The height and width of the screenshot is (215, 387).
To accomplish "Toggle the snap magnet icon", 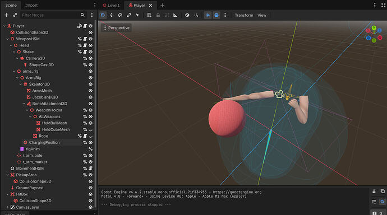I will (196, 15).
